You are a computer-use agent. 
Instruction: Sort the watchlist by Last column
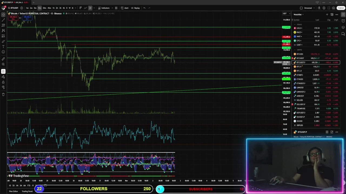click(317, 20)
